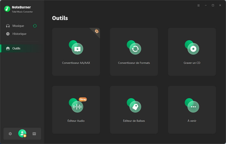Open the Graver un CD disc icon
226x144 pixels.
(193, 49)
